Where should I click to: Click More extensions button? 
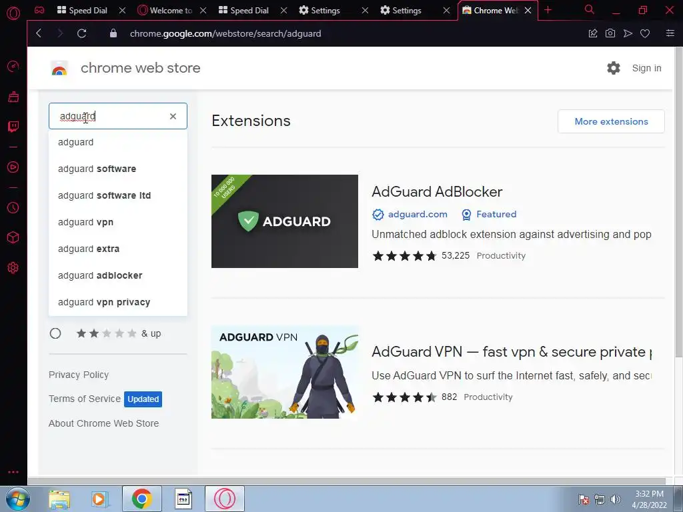tap(611, 121)
